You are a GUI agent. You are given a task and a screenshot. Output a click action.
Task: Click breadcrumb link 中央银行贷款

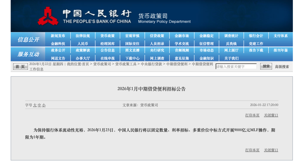[151, 64]
